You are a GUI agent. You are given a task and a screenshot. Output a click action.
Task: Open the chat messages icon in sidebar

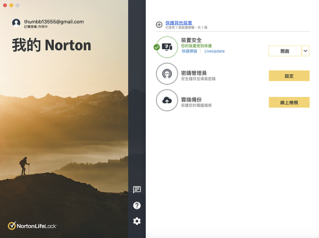[x=137, y=190]
